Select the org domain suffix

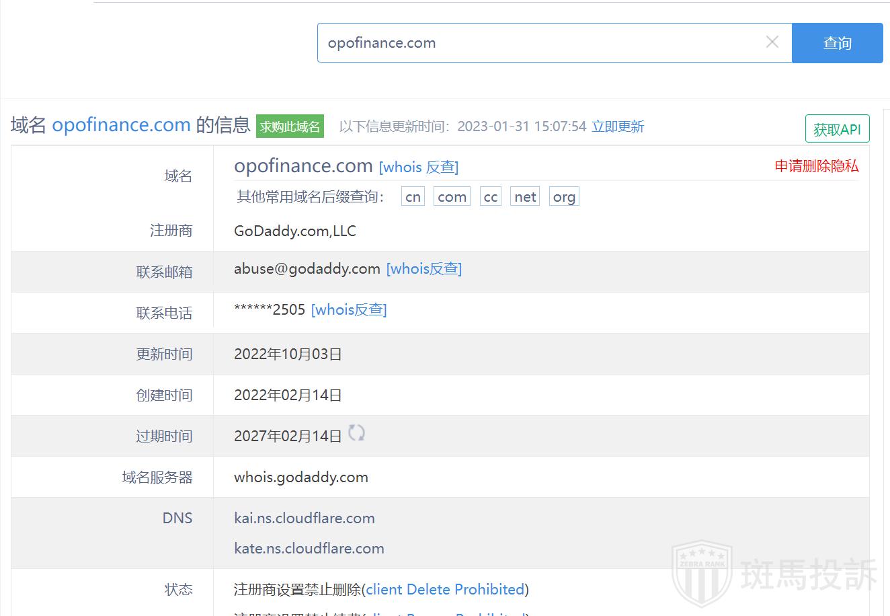point(564,196)
